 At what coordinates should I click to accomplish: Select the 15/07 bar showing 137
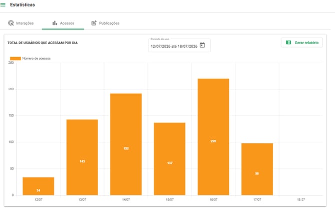[169, 159]
